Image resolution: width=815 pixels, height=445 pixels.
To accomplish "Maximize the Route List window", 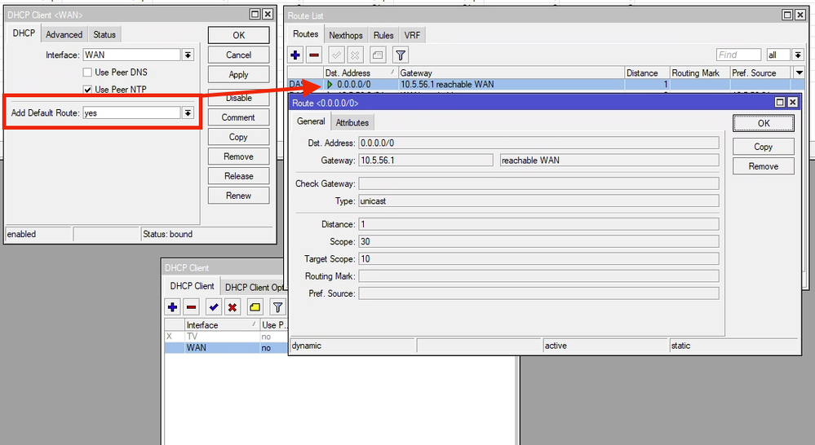I will click(x=787, y=15).
